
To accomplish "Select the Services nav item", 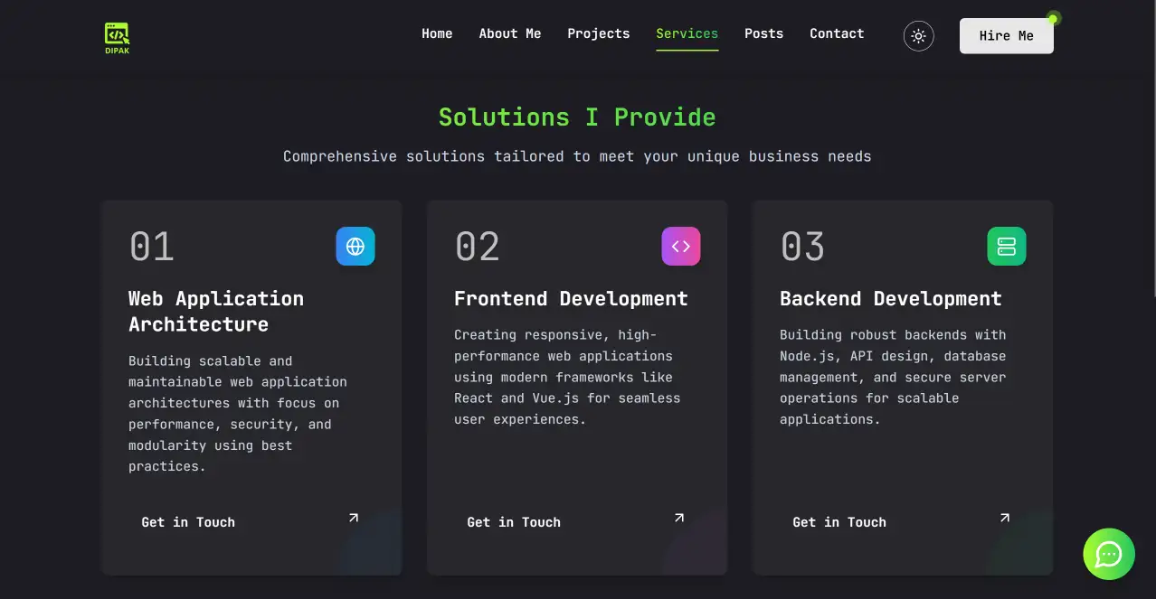I will point(687,33).
